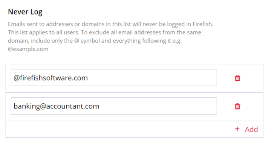Click the empty area of the Add row
This screenshot has width=280, height=147.
pyautogui.click(x=119, y=129)
